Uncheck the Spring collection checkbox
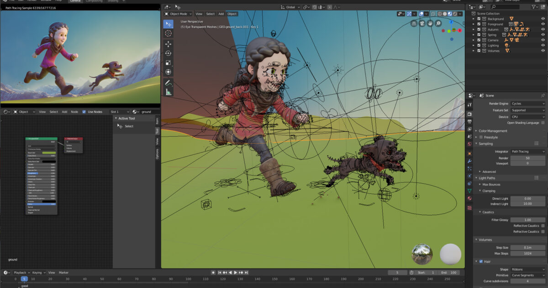This screenshot has width=548, height=288. pyautogui.click(x=479, y=35)
